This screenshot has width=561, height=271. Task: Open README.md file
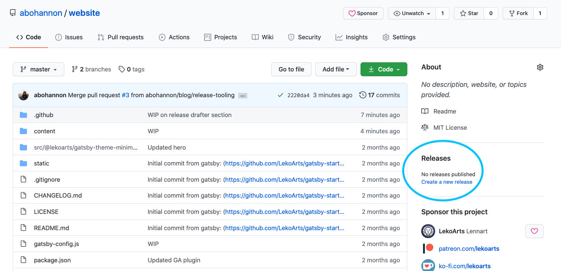pyautogui.click(x=52, y=228)
